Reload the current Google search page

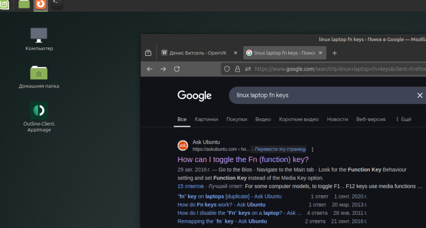177,69
